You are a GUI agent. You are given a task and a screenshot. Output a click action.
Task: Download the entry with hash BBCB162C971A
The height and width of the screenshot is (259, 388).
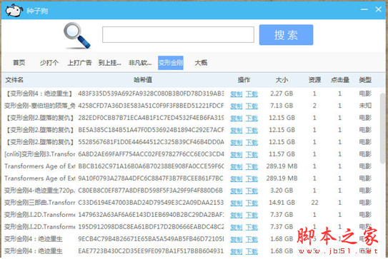click(x=252, y=166)
